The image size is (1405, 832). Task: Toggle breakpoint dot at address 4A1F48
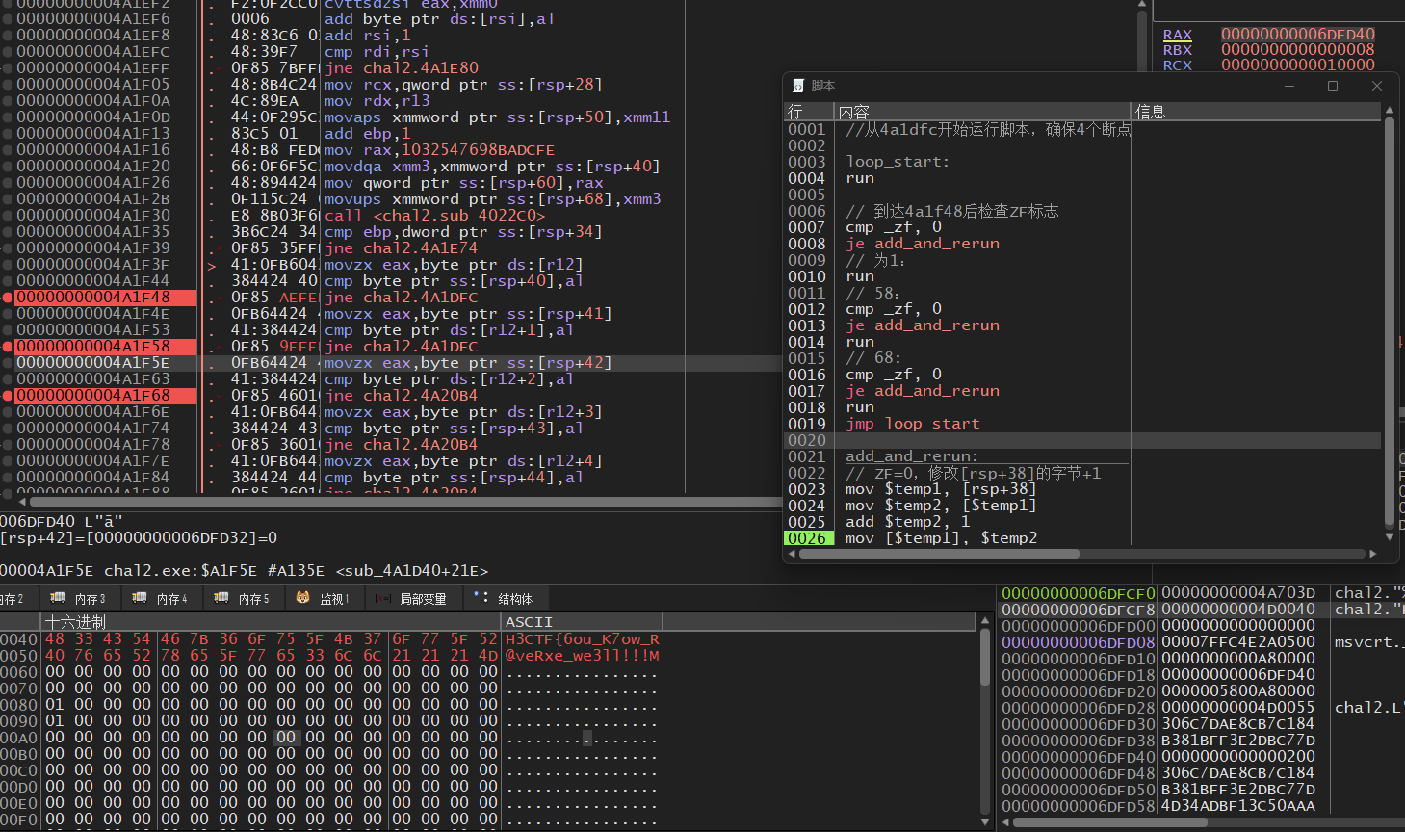click(7, 298)
